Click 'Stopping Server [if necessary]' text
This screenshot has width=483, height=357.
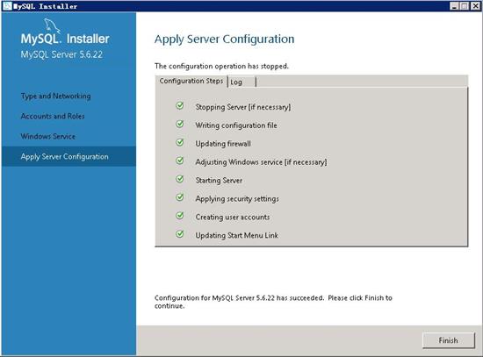[243, 107]
